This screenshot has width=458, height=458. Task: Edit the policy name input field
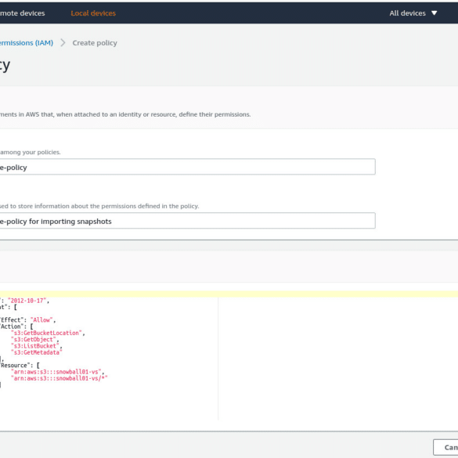click(x=188, y=167)
